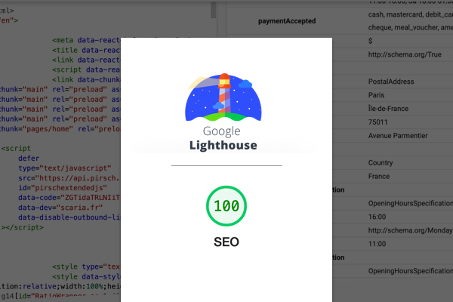Select the France value cell
This screenshot has width=453, height=302.
379,176
